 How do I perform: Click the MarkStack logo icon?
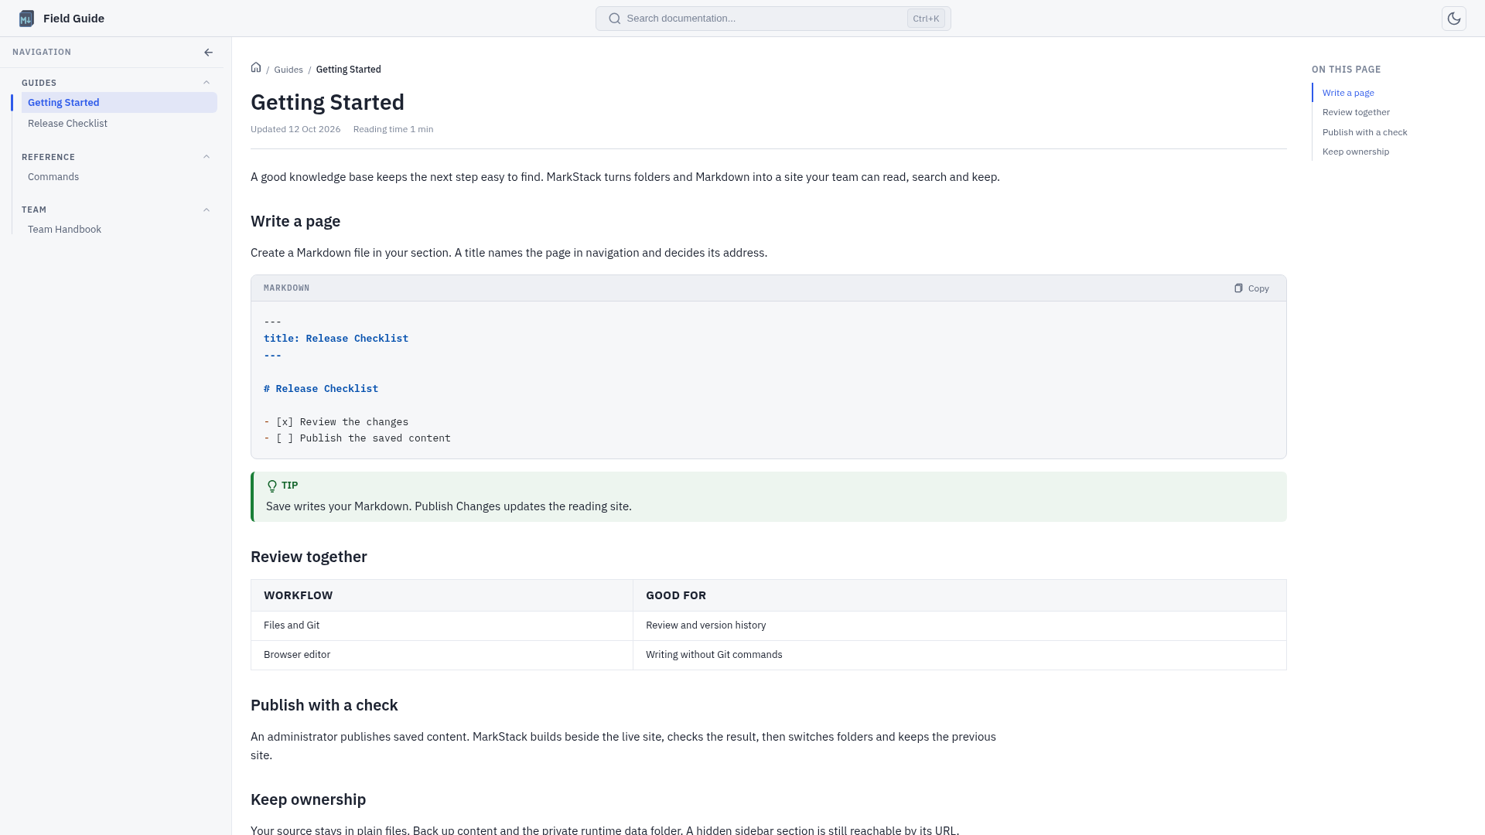pos(26,19)
